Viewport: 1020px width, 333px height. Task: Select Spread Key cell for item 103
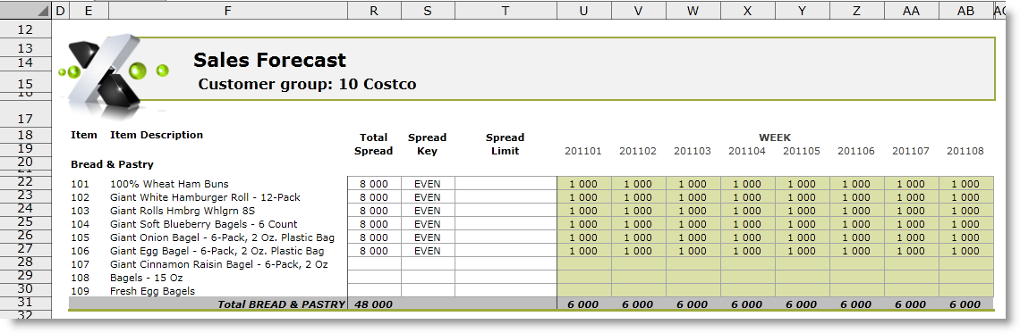(x=428, y=211)
